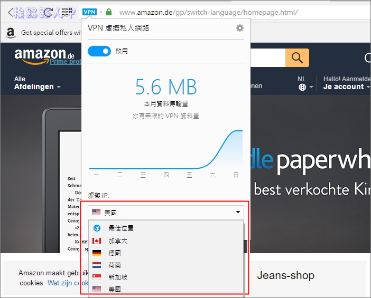Toggle the VPN enabled switch off
371x298 pixels.
(99, 51)
